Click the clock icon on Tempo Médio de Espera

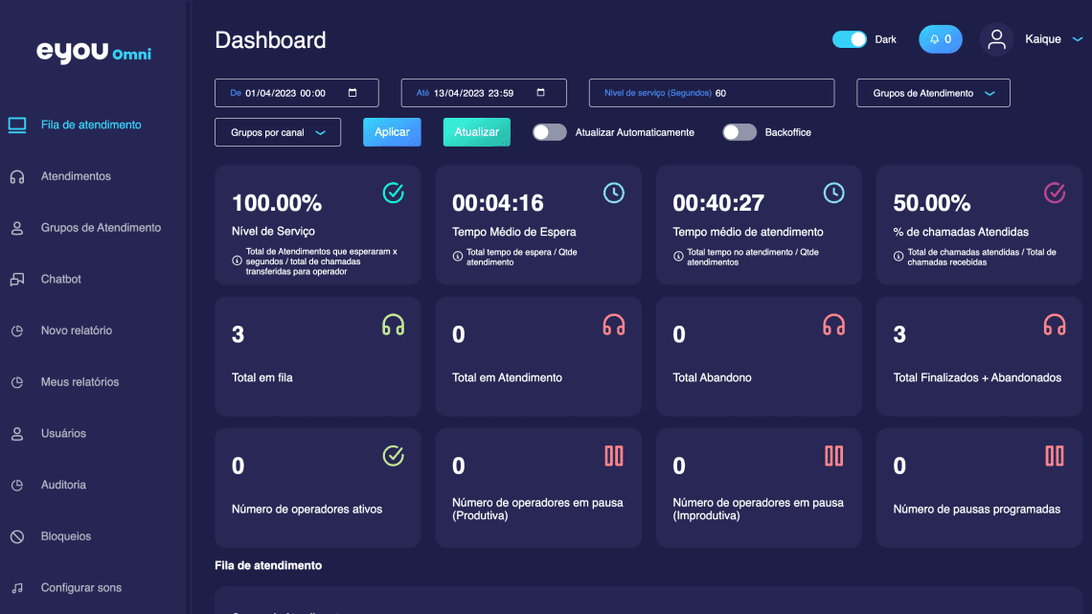tap(613, 193)
